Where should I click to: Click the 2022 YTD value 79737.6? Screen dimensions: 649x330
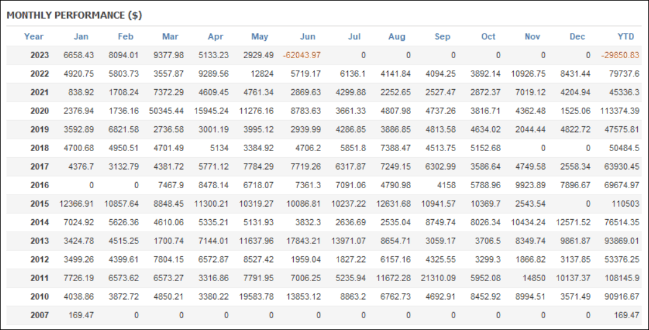pyautogui.click(x=624, y=74)
